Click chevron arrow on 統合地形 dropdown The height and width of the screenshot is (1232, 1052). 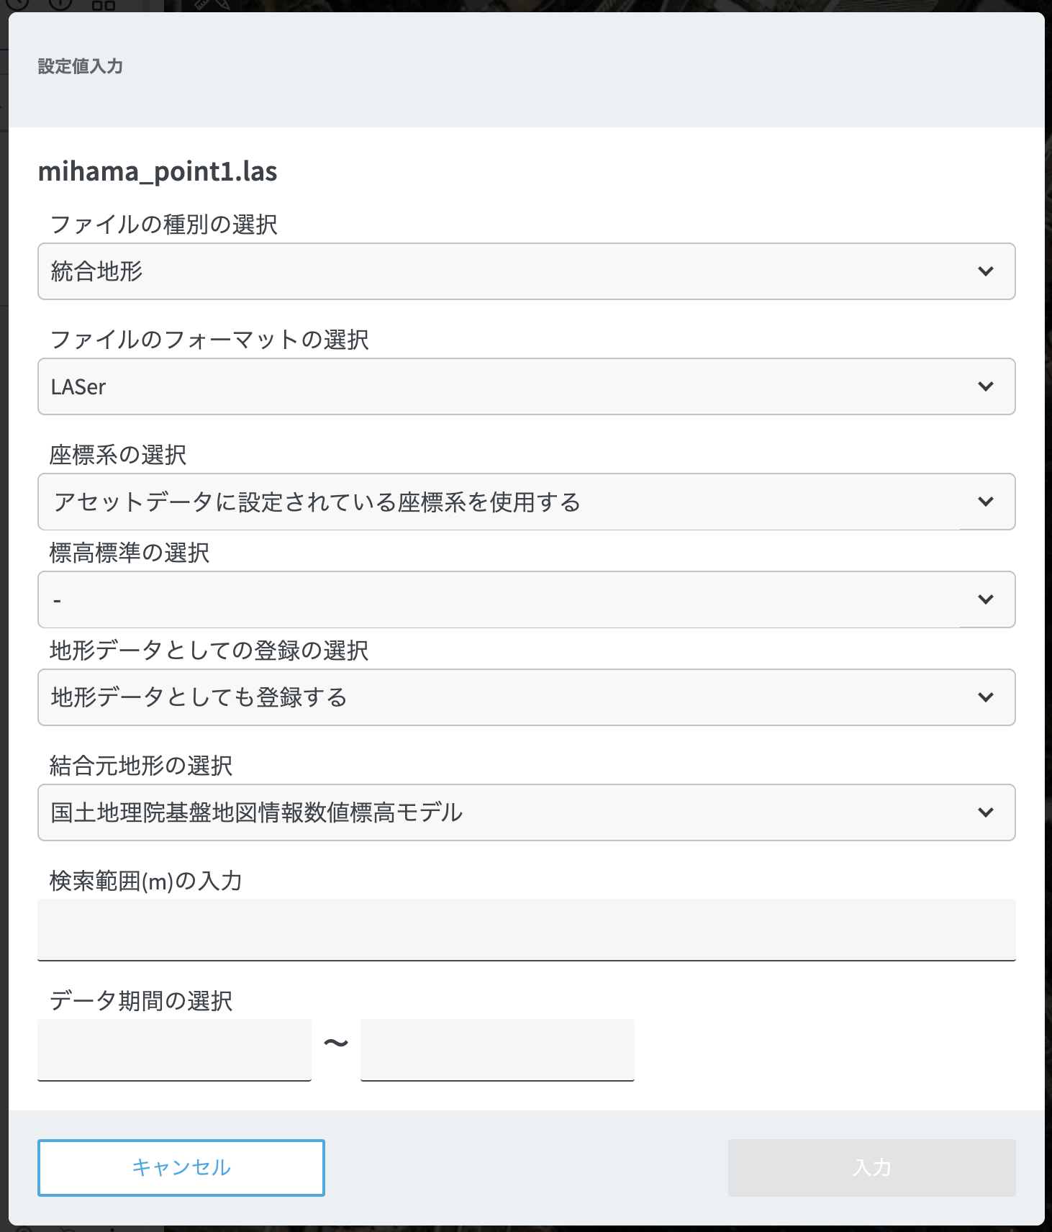(x=985, y=271)
